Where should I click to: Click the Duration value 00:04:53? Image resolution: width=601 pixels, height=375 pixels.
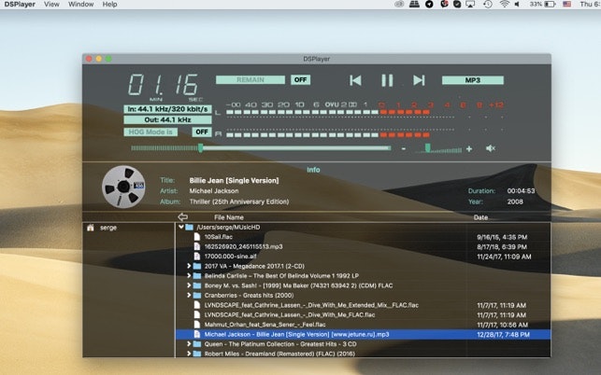521,191
